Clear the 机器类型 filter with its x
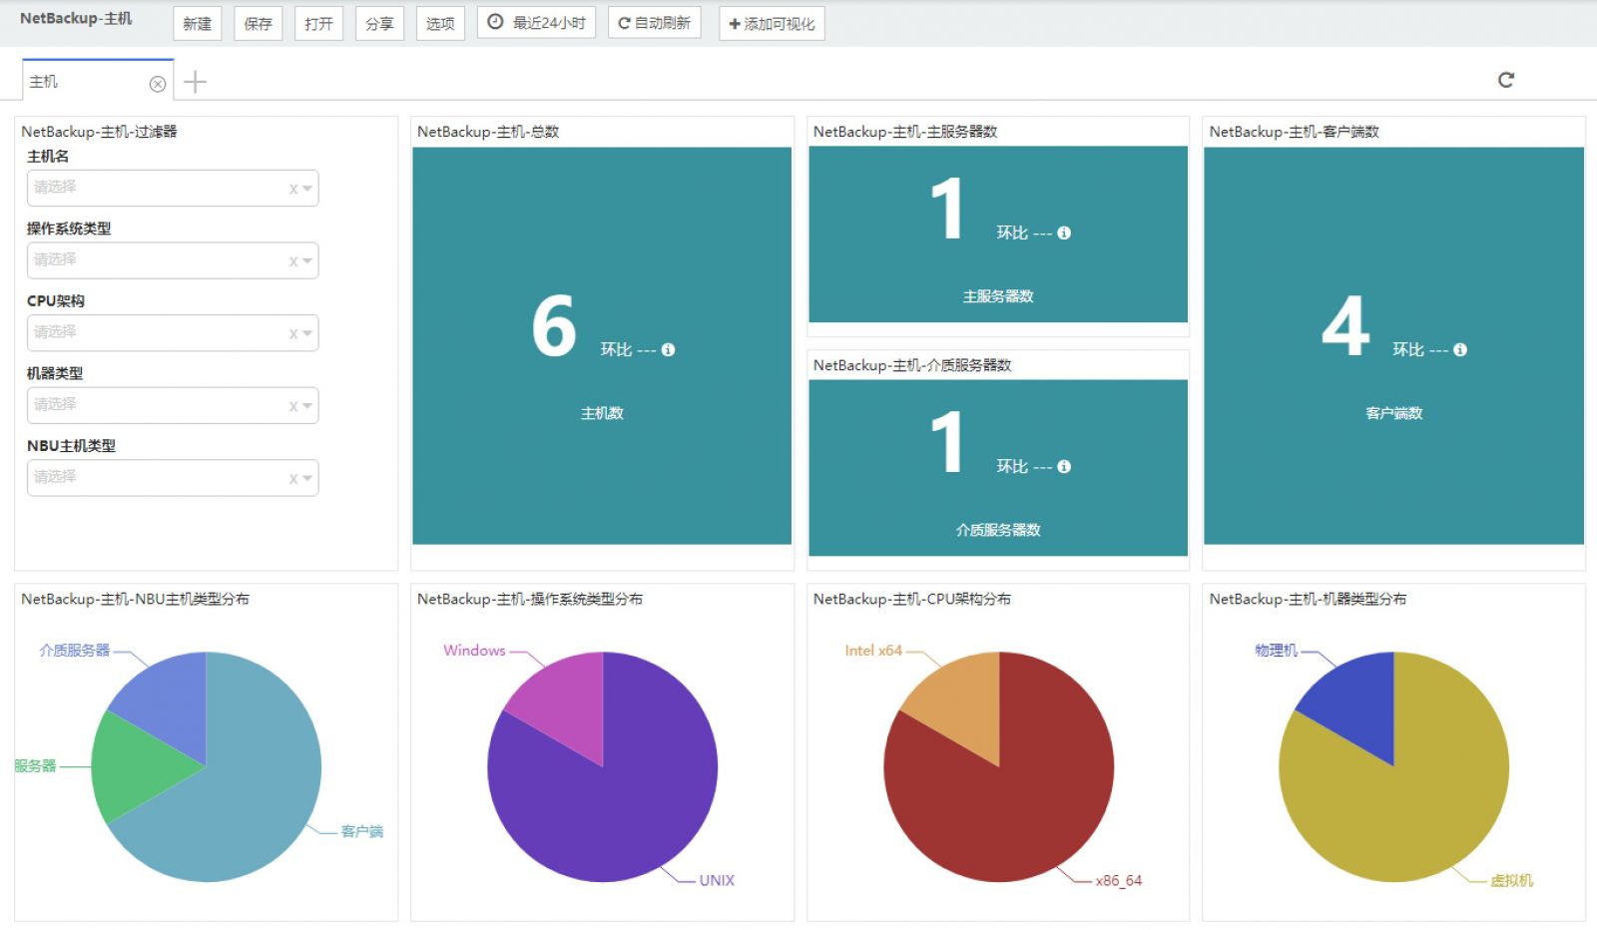This screenshot has width=1597, height=930. (x=293, y=406)
